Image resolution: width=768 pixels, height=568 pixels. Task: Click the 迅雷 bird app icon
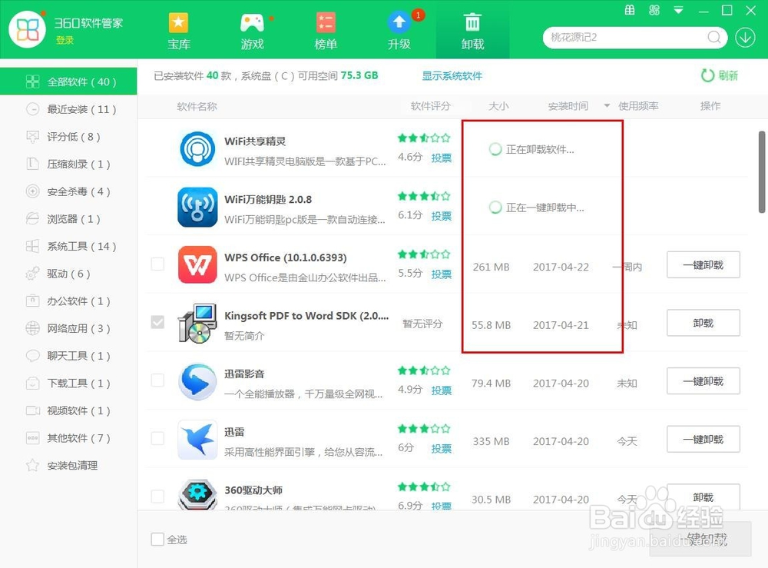tap(197, 440)
